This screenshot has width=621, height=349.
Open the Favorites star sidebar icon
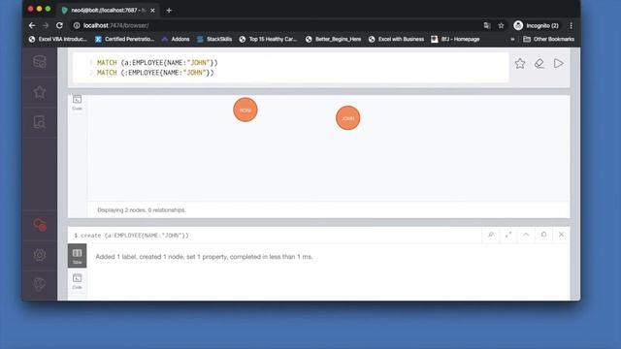click(x=40, y=92)
